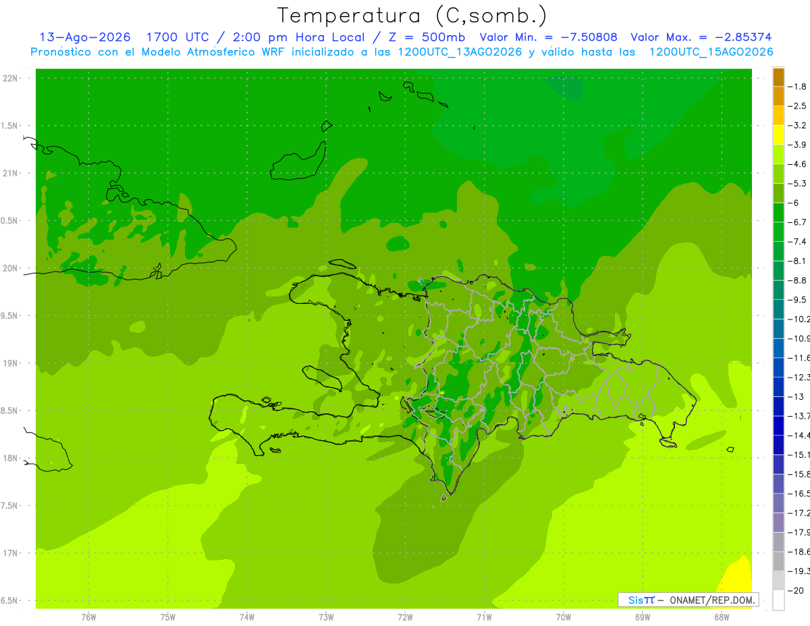Pick the gray swatch between -18.6 and -19.3

pyautogui.click(x=778, y=561)
